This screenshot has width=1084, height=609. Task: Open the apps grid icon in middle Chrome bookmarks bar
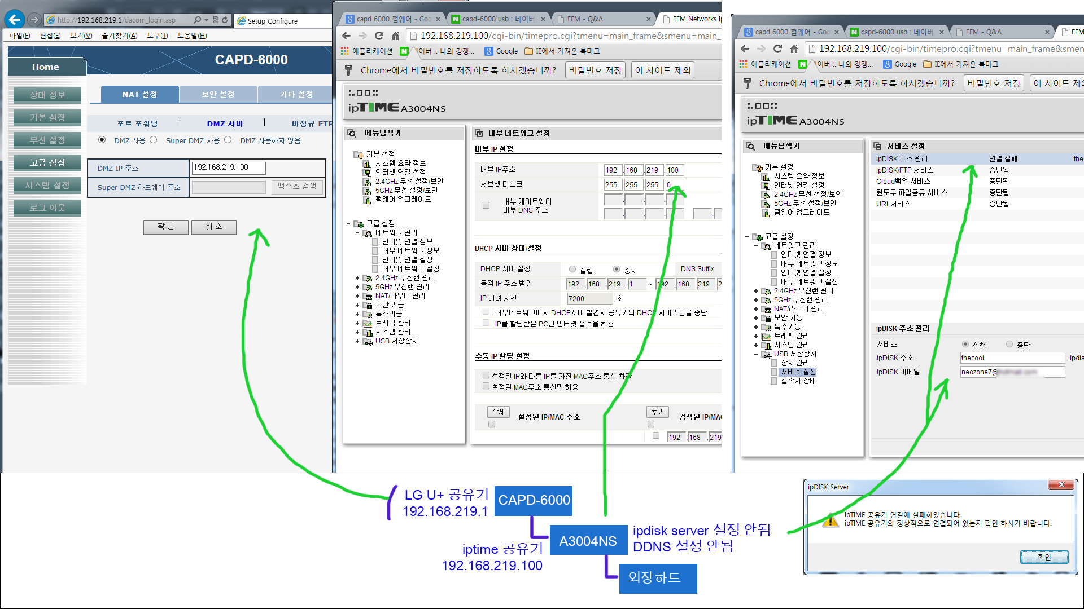[344, 51]
